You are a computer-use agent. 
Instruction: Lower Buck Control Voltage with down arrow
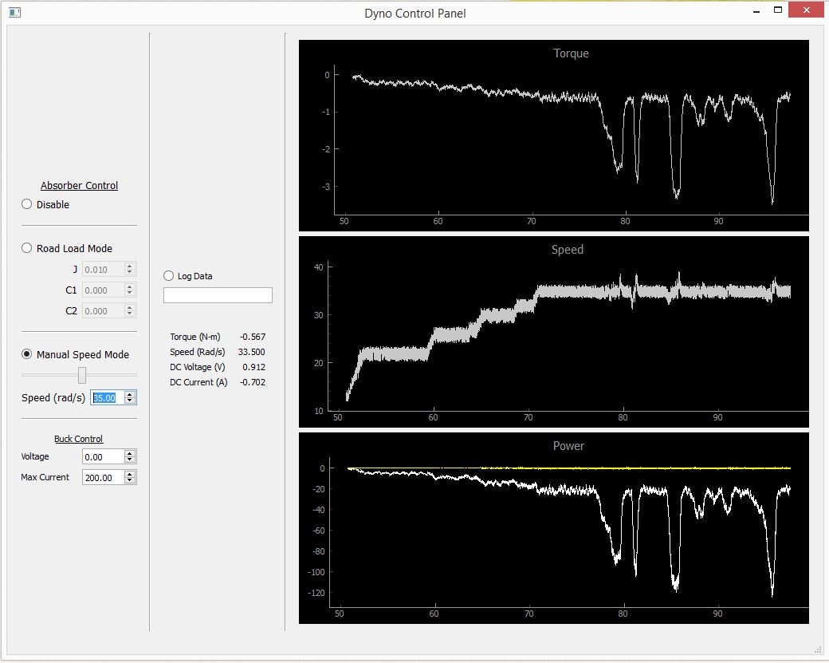130,460
